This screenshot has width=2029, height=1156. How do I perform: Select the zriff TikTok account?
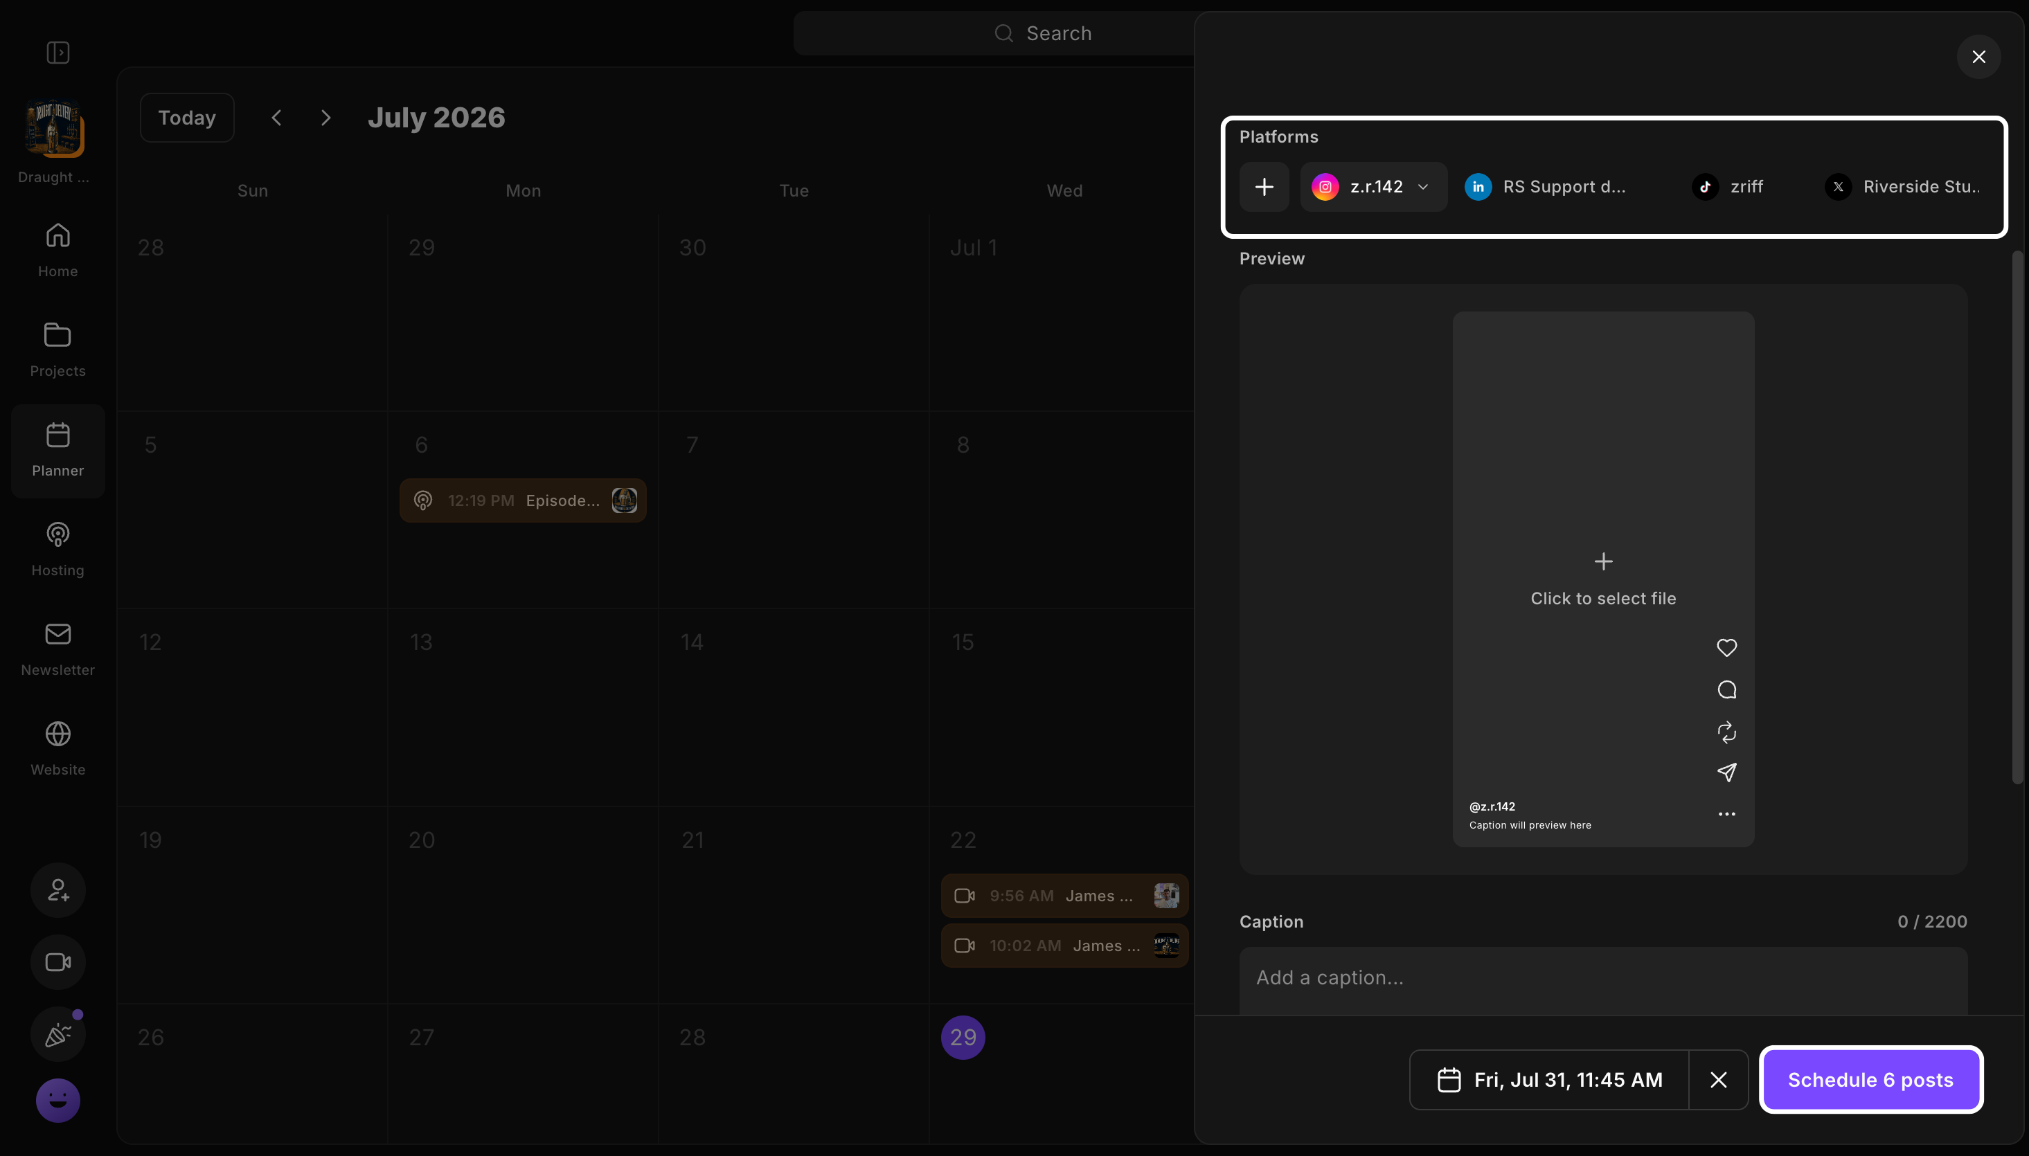coord(1727,187)
